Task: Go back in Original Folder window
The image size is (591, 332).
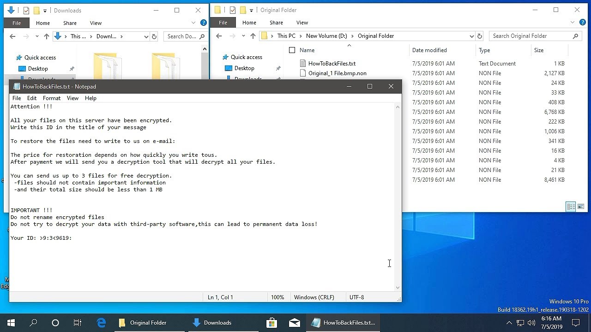Action: coord(219,36)
